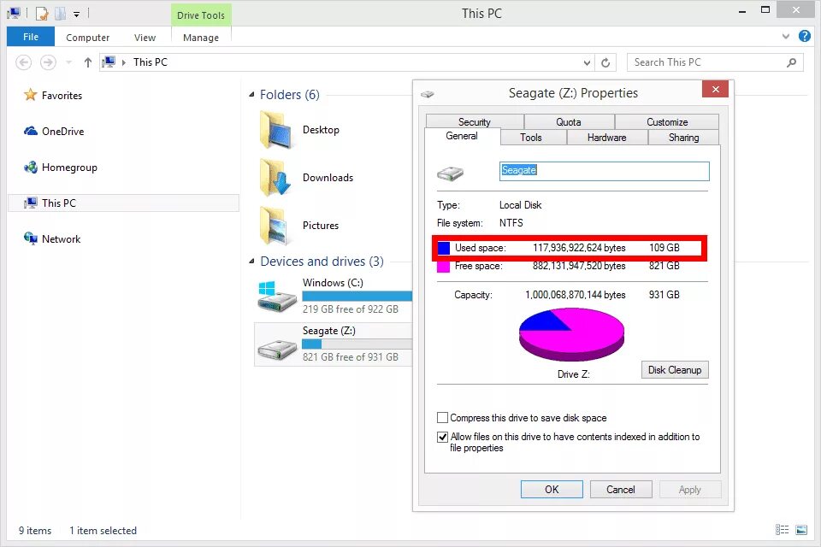Click the Back navigation arrow
821x547 pixels.
(x=24, y=62)
